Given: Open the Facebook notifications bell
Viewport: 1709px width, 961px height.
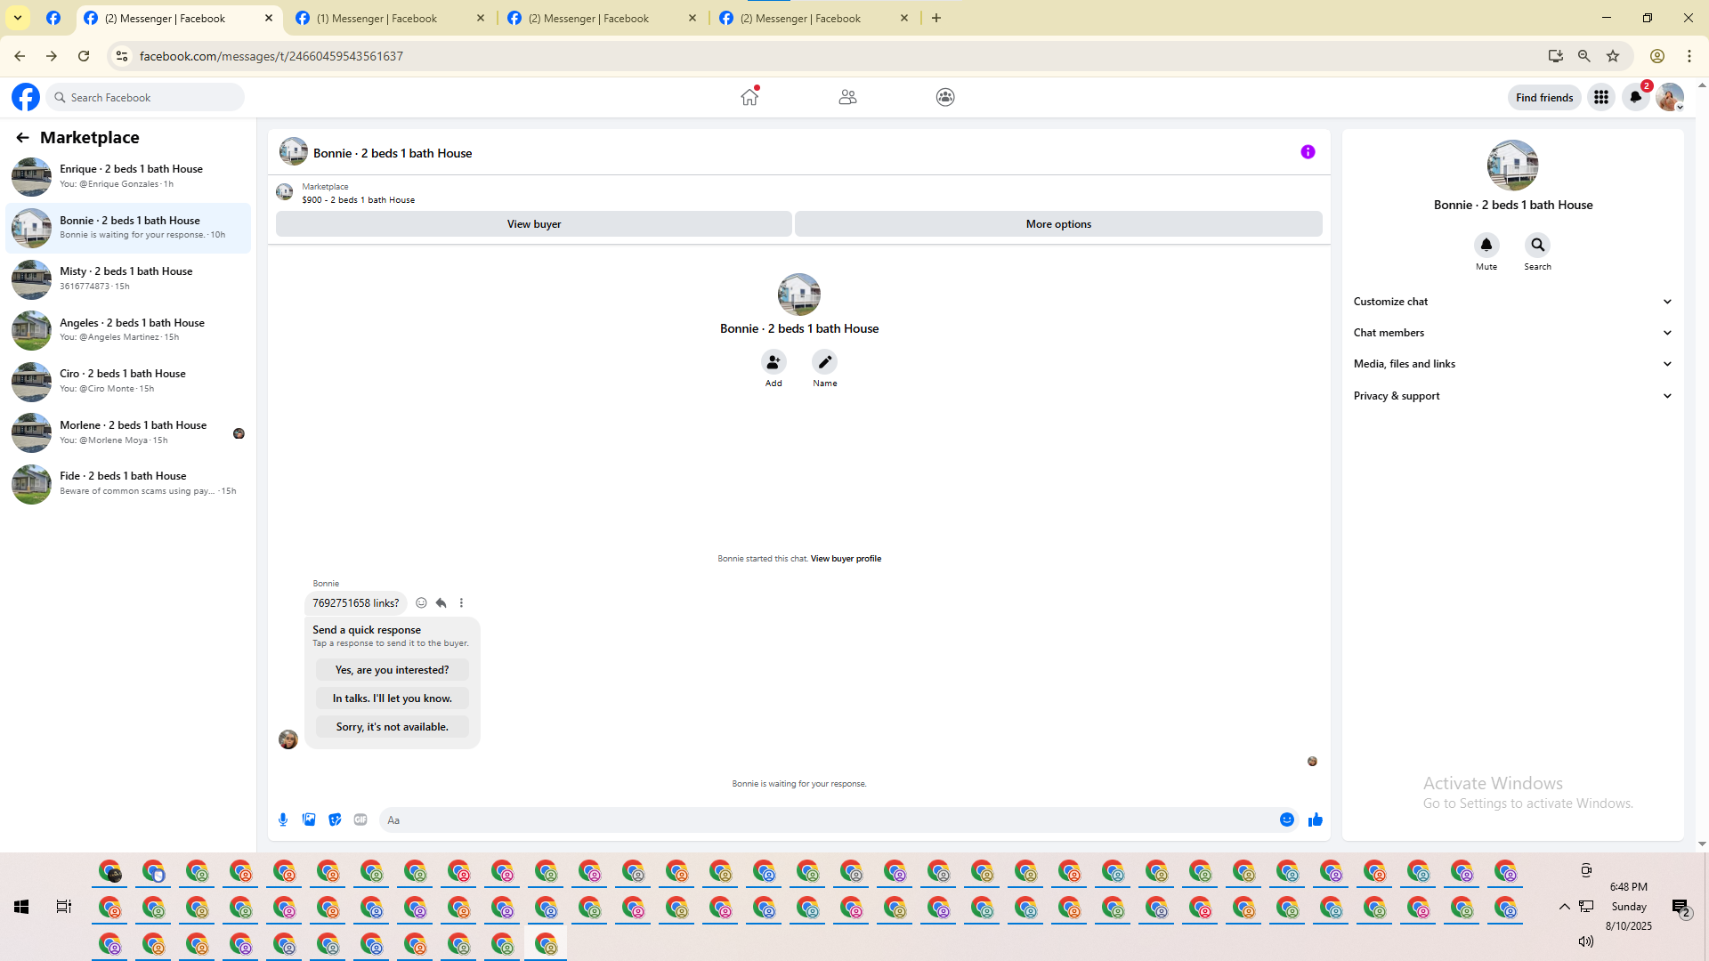Looking at the screenshot, I should pyautogui.click(x=1635, y=97).
